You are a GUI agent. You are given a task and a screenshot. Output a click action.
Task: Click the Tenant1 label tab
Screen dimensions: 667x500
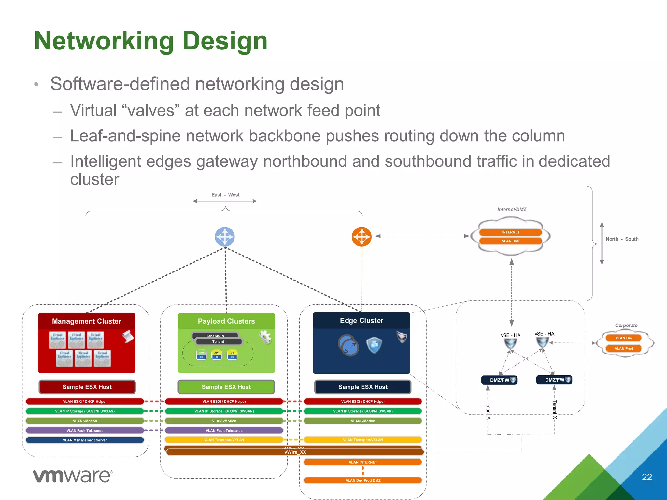(219, 341)
